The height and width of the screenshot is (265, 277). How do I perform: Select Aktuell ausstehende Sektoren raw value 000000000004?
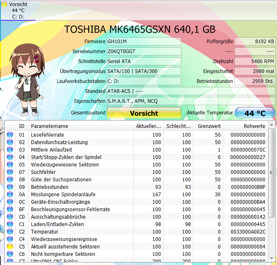(248, 247)
